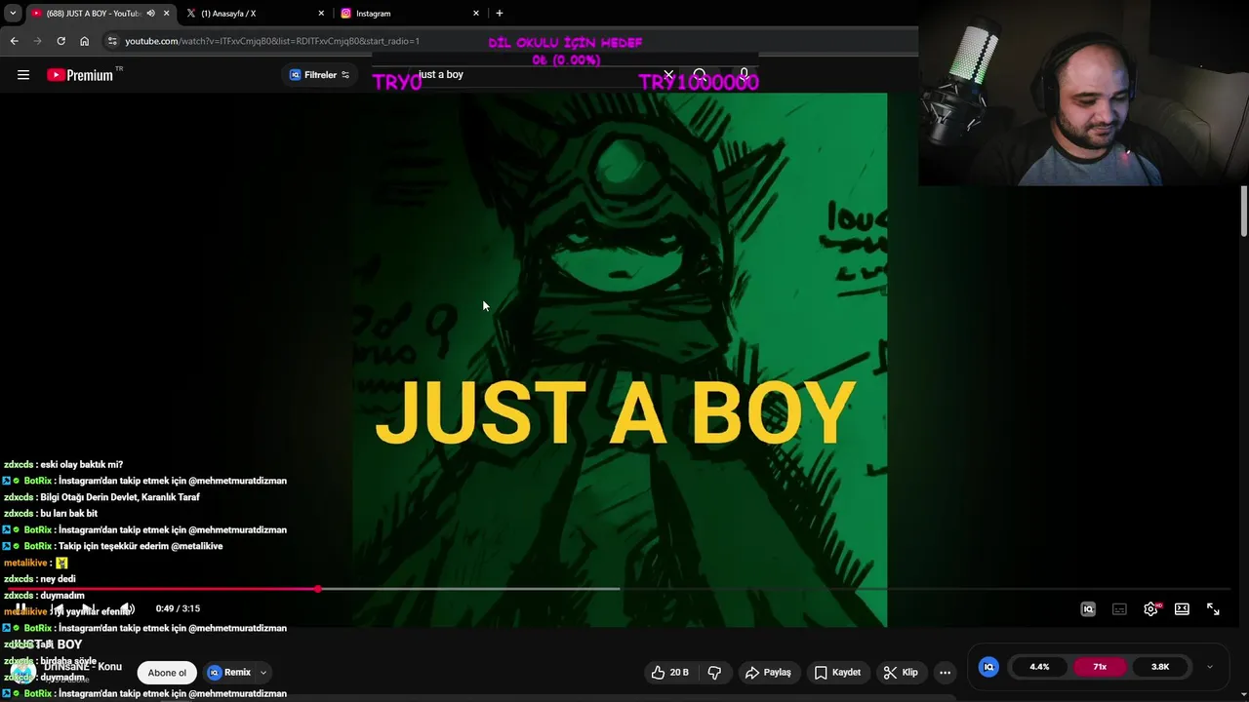
Task: Click the search magnifier icon
Action: point(700,75)
